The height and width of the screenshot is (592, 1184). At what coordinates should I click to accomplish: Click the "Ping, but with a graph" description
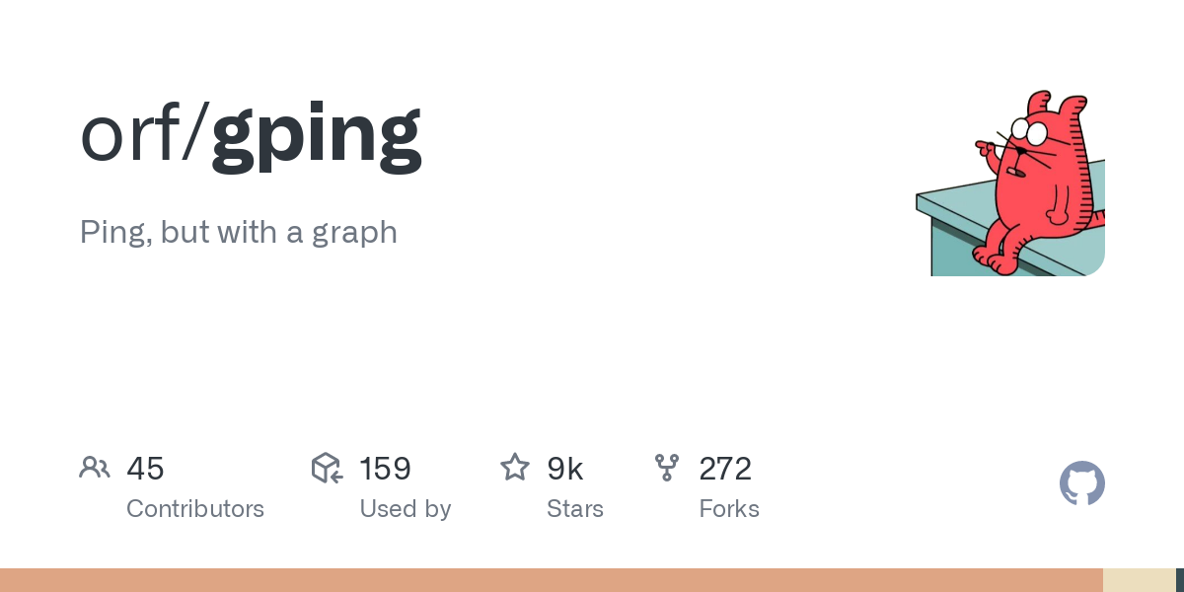coord(239,233)
